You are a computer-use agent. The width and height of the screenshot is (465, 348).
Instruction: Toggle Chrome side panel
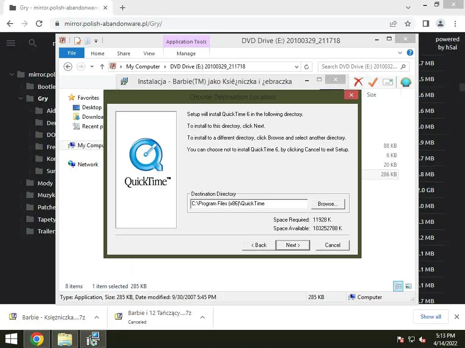tap(426, 24)
